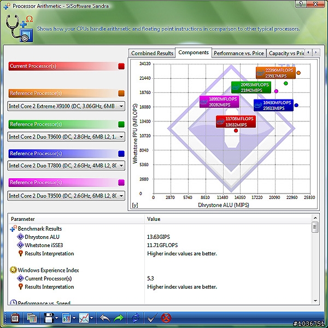Click the blue Reference Processor color swatch
Viewport: 328px width, 328px height.
(x=121, y=154)
